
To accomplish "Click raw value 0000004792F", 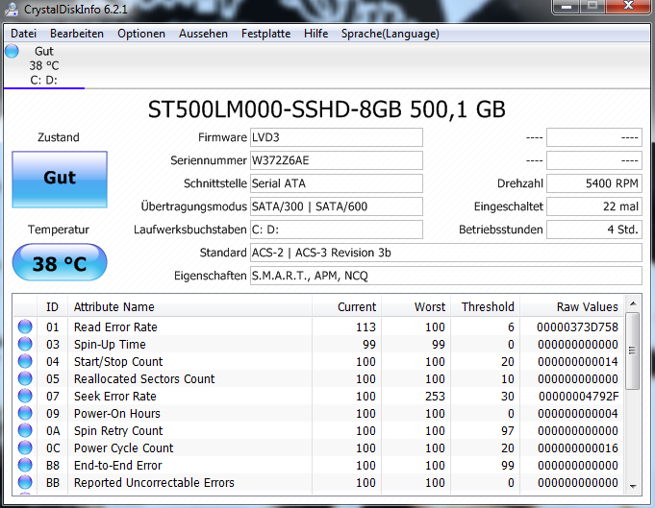I will pos(579,397).
